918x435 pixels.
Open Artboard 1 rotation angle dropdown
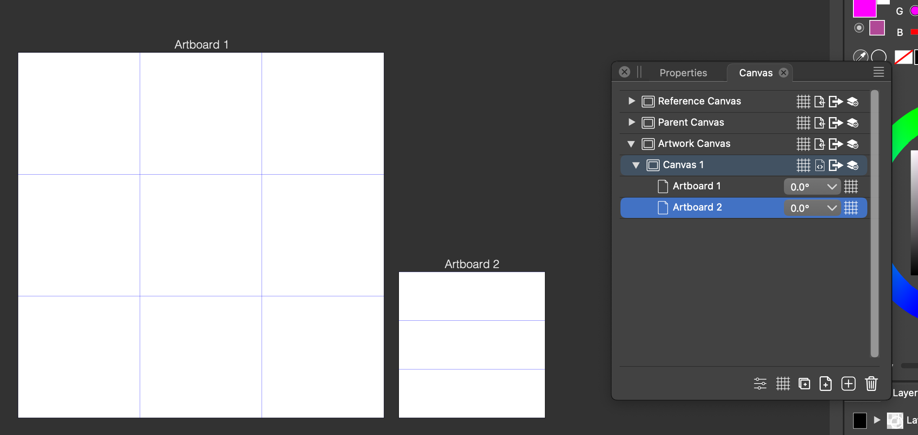pos(831,186)
